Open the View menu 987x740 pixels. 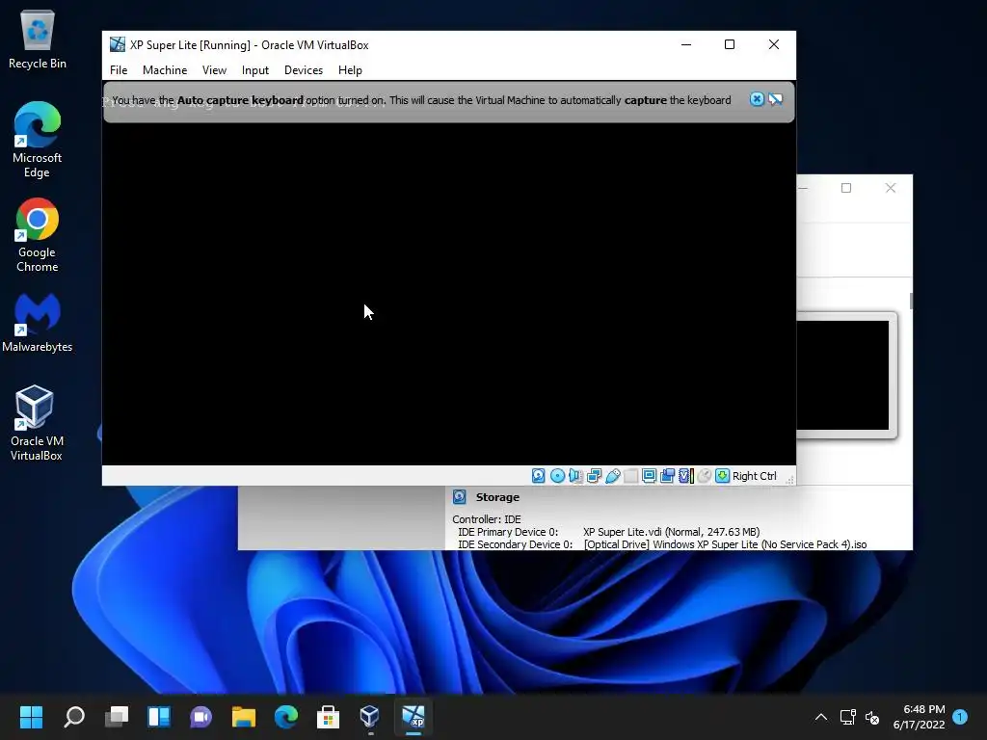pos(214,69)
